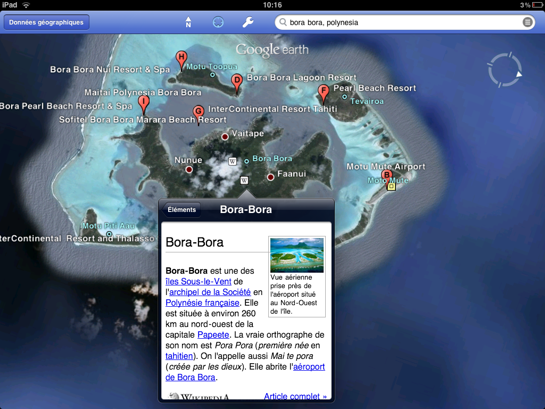Tap the Faanui town label
Viewport: 545px width, 409px height.
coord(292,174)
